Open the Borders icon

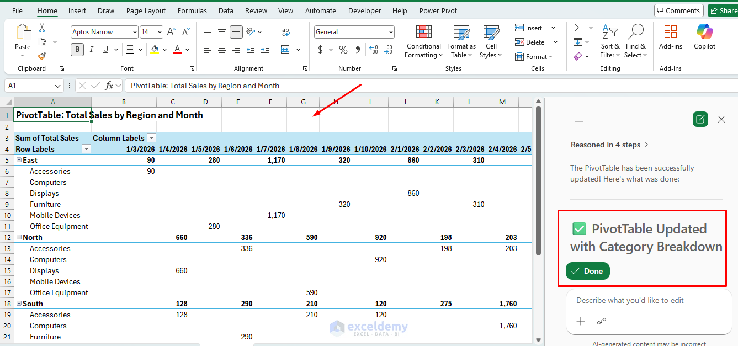click(x=129, y=50)
